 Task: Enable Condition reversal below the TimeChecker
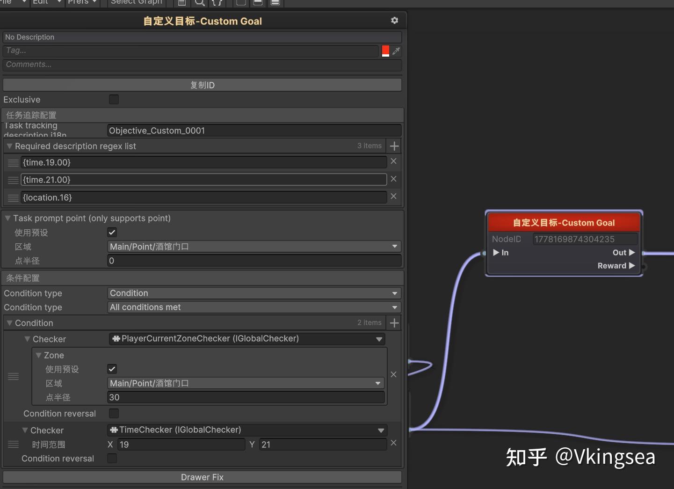(112, 459)
